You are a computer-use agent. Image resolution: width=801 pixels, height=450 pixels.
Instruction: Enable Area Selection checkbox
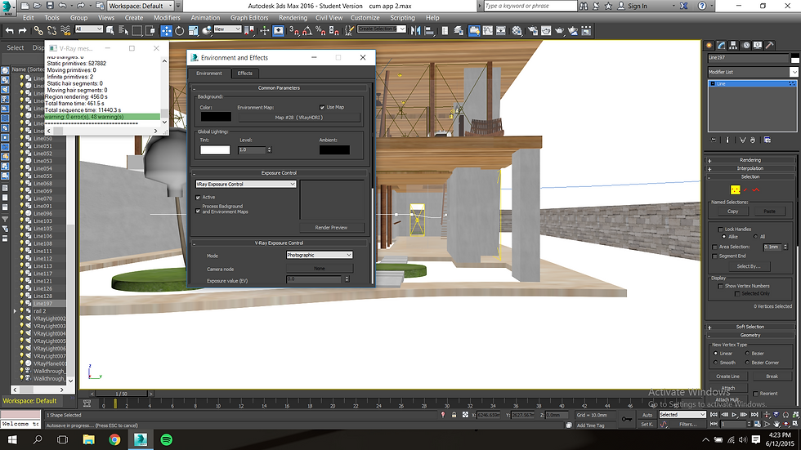(714, 247)
